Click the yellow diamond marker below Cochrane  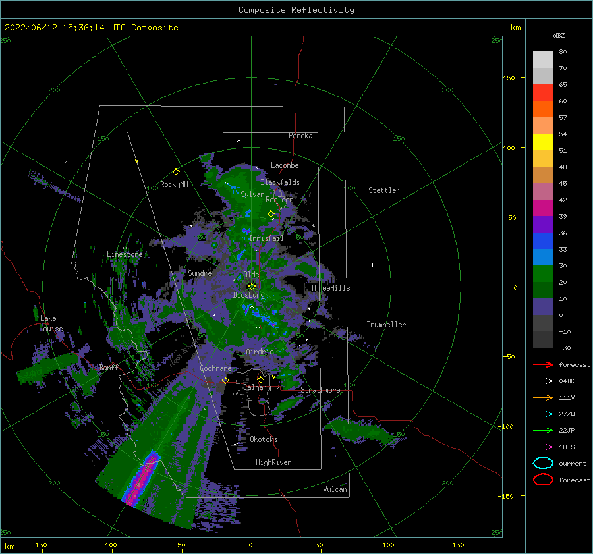tap(225, 380)
